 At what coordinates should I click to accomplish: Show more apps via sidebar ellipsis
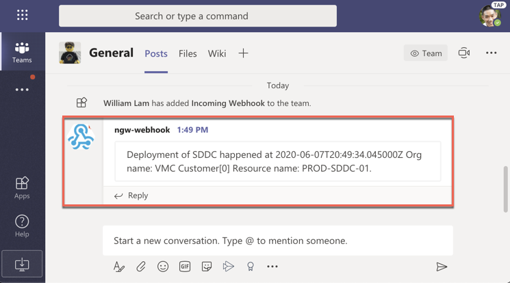pos(22,90)
